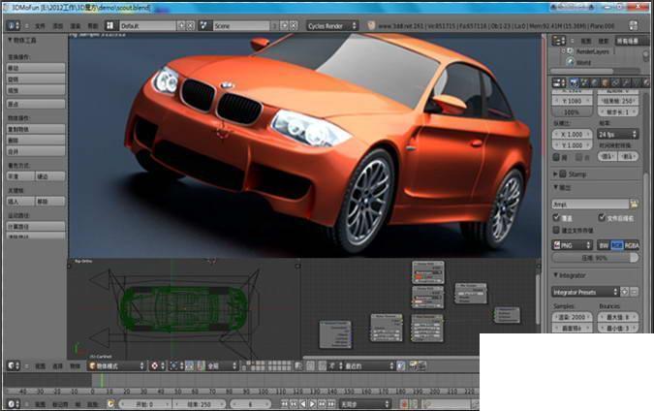Image resolution: width=654 pixels, height=411 pixels.
Task: Jump to the first frame in the timeline
Action: 285,404
